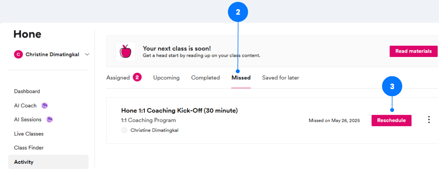Show the Saved for later tab
439x169 pixels.
coord(280,78)
